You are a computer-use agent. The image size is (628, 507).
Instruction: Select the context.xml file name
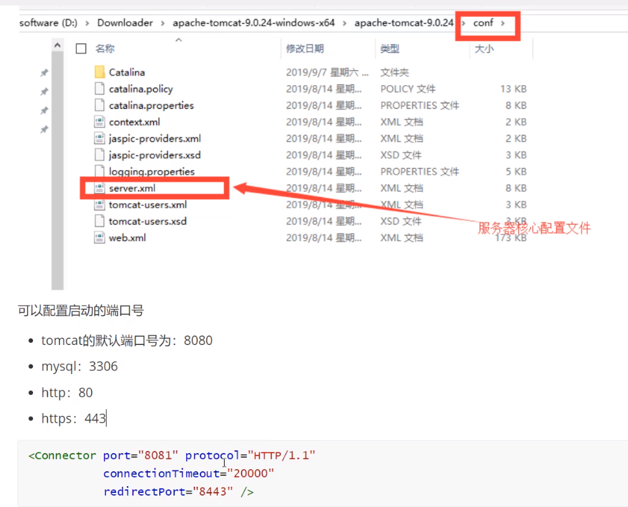click(135, 122)
